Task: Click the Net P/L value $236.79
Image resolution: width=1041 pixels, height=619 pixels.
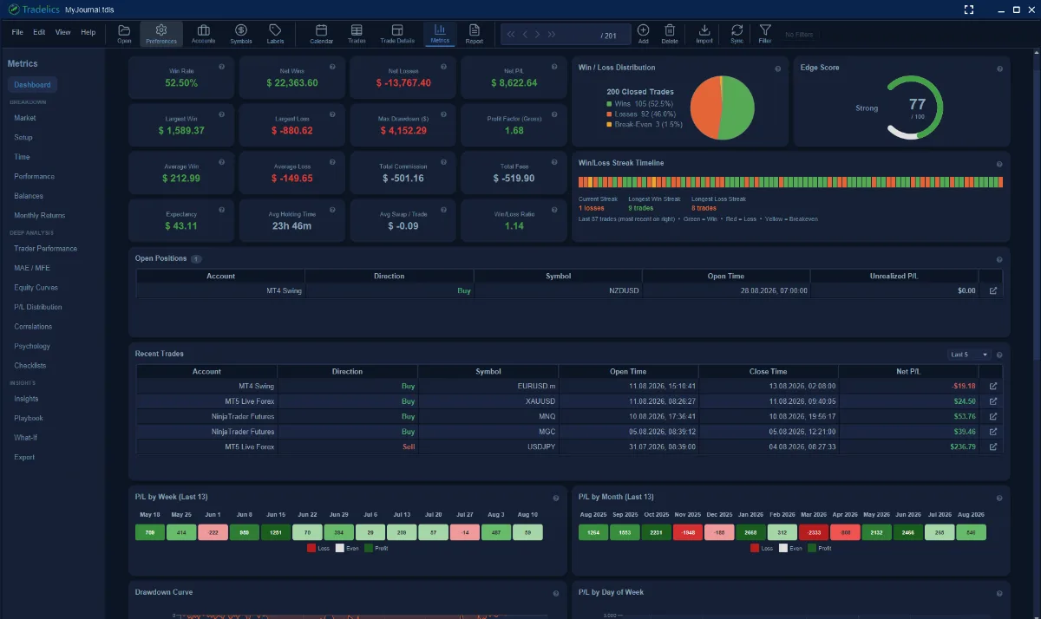Action: click(964, 447)
